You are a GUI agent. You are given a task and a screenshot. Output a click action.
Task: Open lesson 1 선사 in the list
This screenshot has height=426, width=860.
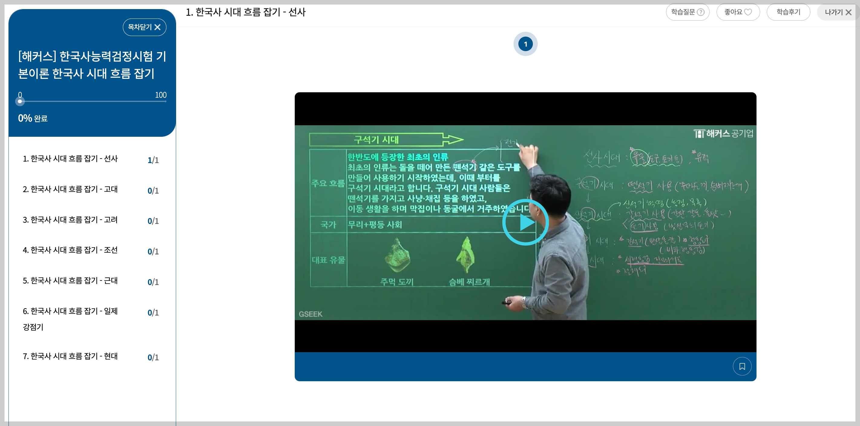coord(70,159)
